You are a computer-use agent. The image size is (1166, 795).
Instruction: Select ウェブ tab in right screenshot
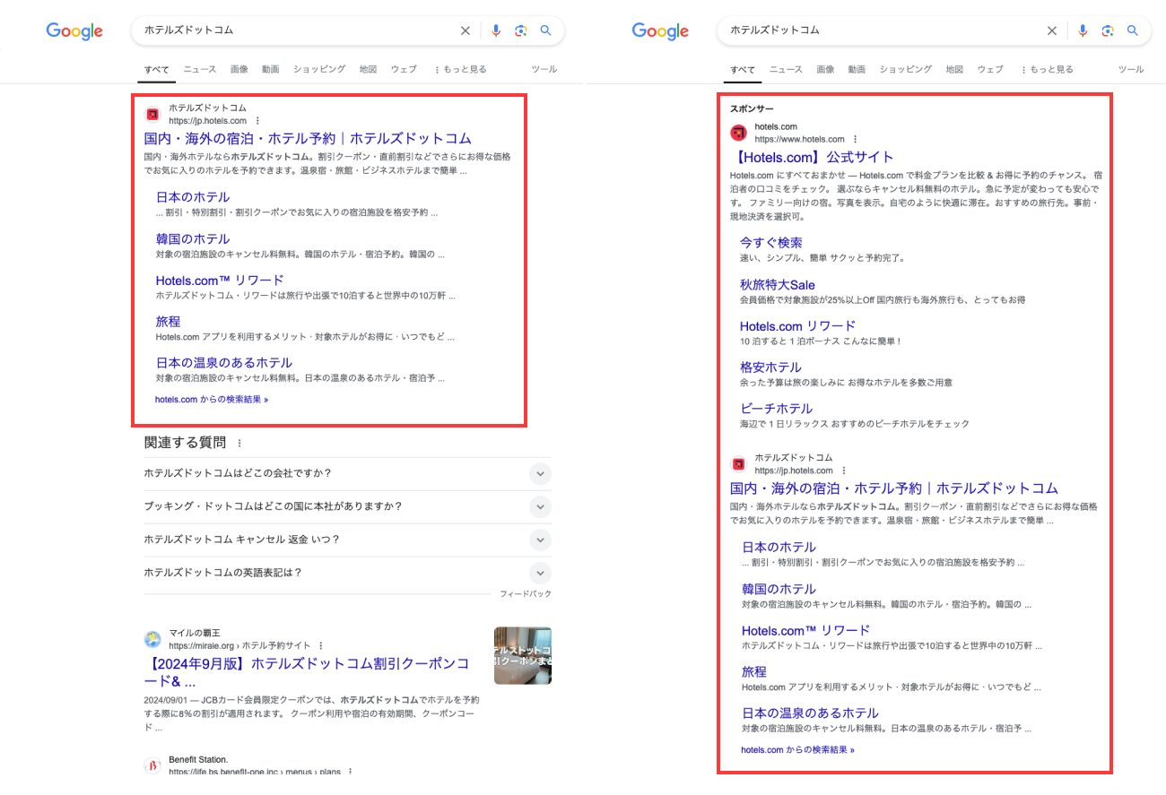990,69
